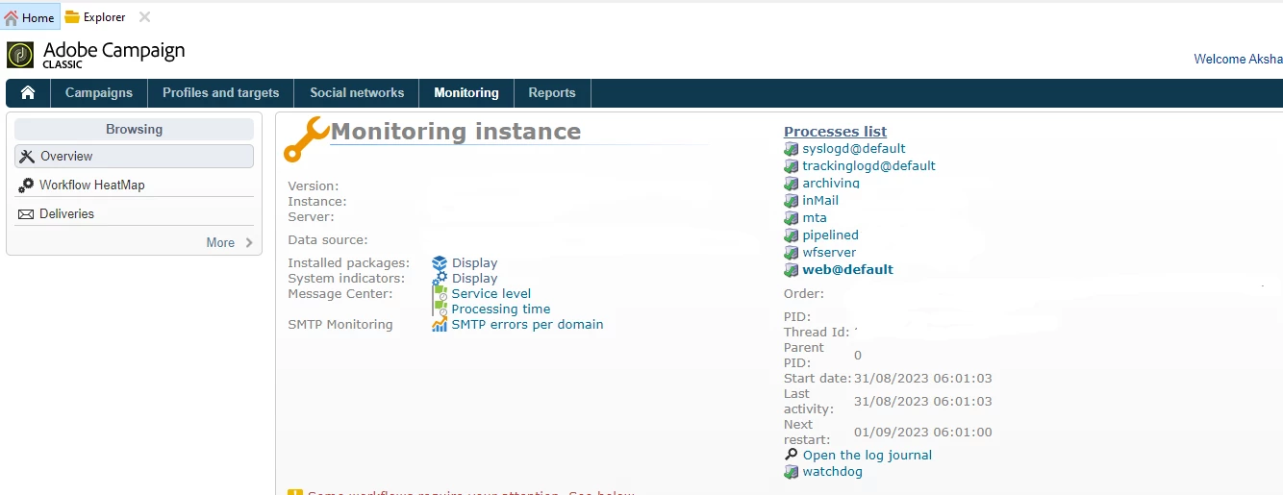Click the mta process icon
The height and width of the screenshot is (495, 1283).
click(x=792, y=218)
